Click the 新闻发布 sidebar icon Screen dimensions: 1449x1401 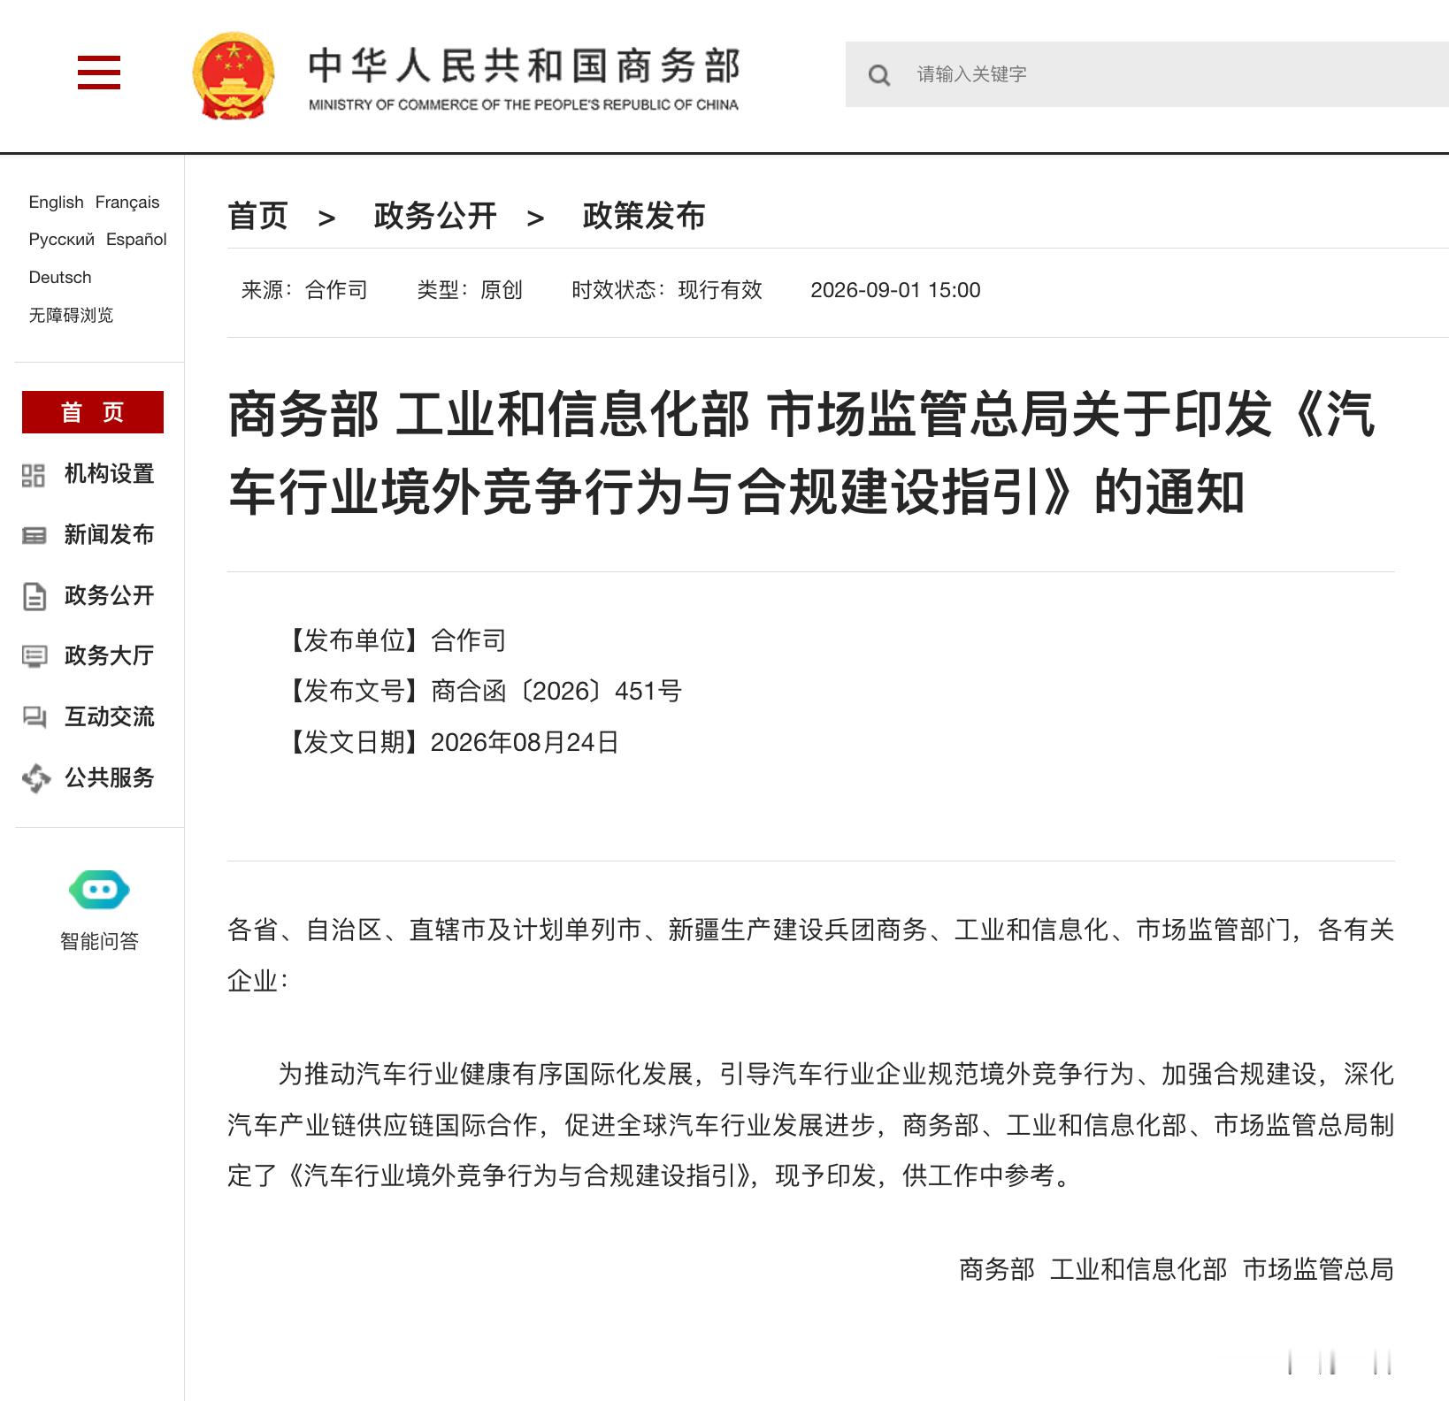pyautogui.click(x=34, y=535)
